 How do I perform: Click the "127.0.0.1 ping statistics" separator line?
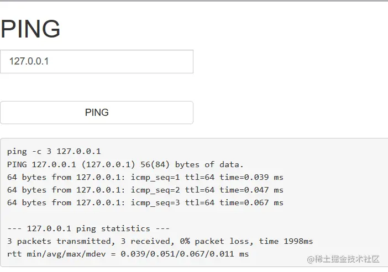point(88,228)
